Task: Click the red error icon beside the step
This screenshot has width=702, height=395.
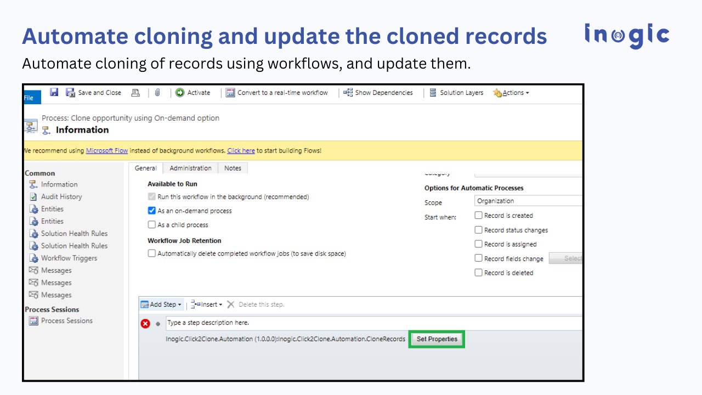Action: click(145, 324)
